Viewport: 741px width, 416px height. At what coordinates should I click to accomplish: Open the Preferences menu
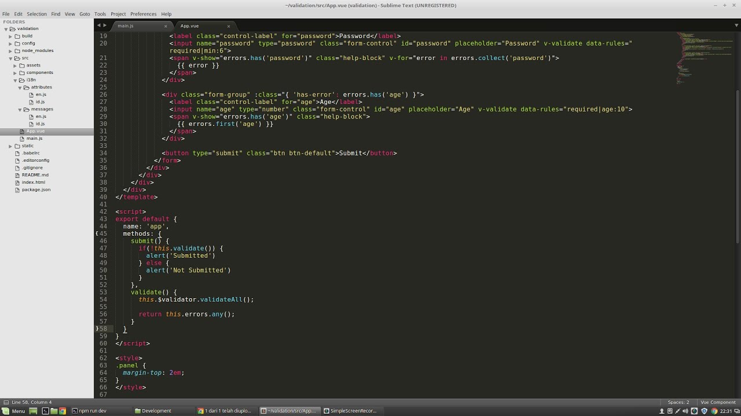tap(143, 14)
